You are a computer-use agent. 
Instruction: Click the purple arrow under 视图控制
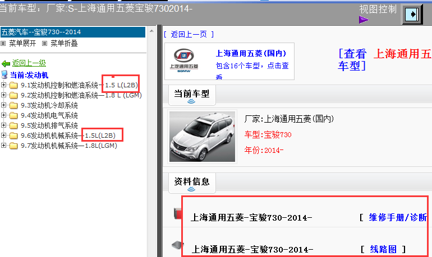(x=364, y=20)
